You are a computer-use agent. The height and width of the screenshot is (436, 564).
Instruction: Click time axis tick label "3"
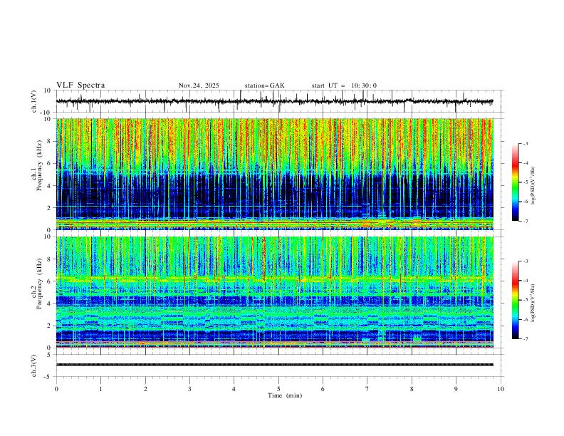(x=189, y=389)
